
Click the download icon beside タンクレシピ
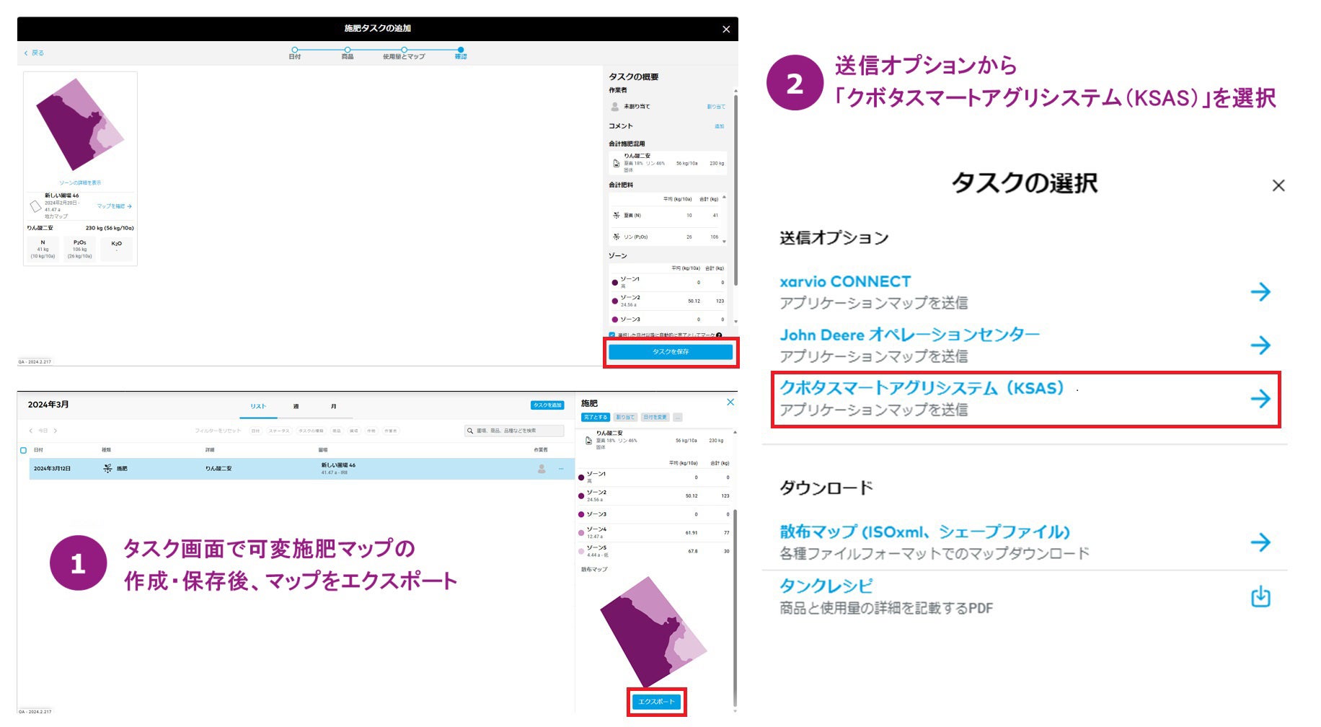click(1262, 596)
